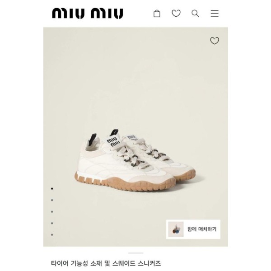271x271 pixels.
Task: Click the miu miu tongue label on sneaker
Action: (113, 142)
